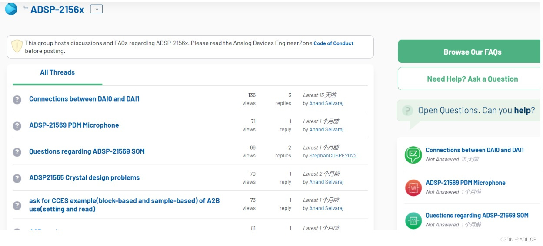Open thread Questions regarding ADSP-21569 SOM in list
The height and width of the screenshot is (246, 543).
(x=87, y=151)
